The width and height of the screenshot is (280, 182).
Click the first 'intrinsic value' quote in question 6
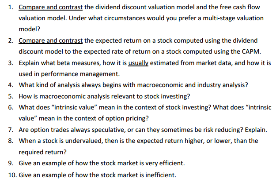tap(74, 107)
